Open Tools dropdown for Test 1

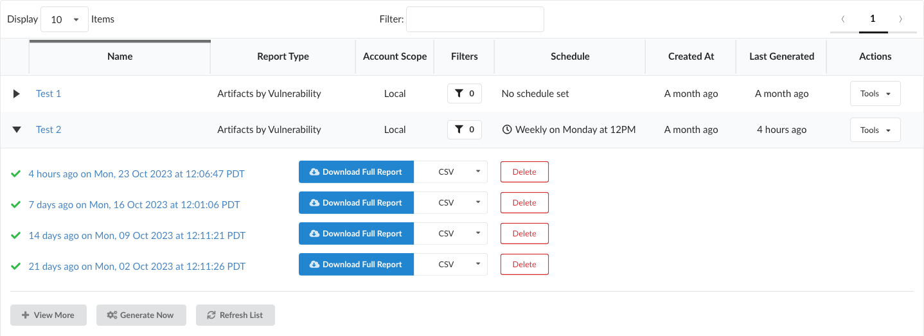pyautogui.click(x=875, y=94)
